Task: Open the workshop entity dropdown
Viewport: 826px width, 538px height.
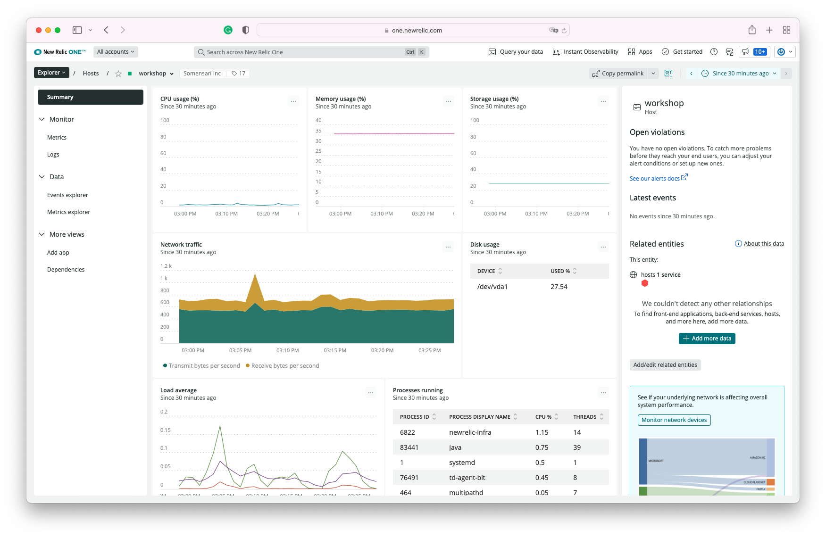Action: tap(156, 74)
